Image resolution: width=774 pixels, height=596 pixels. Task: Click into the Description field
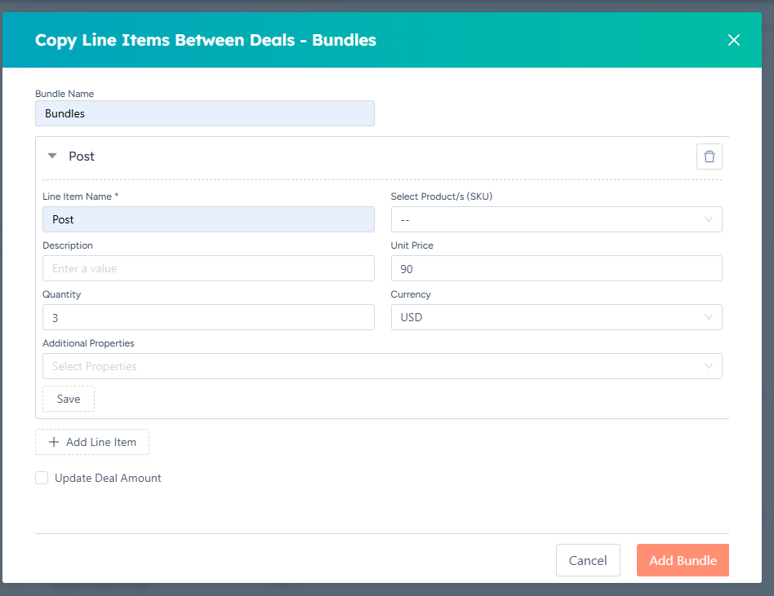[x=208, y=268]
